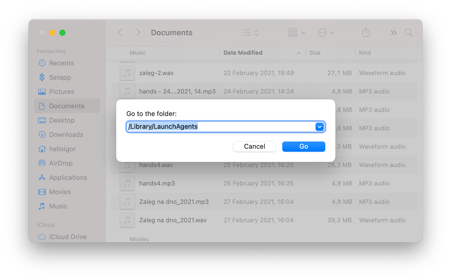Show more toolbar items via double chevron
451x280 pixels.
[393, 33]
